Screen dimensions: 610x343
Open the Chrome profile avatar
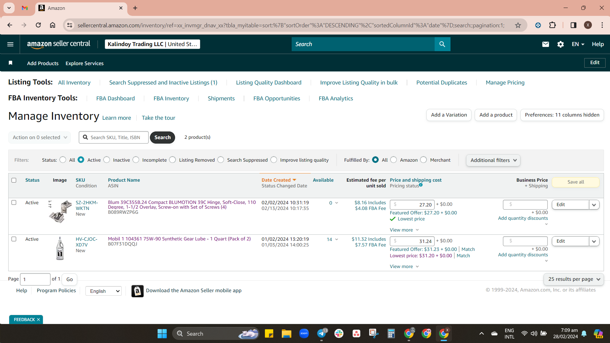tap(588, 25)
